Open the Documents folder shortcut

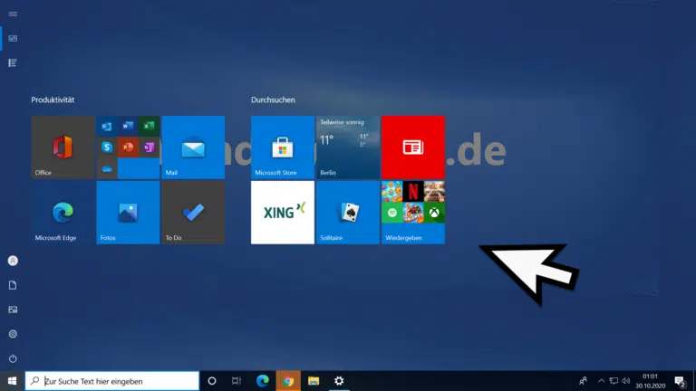coord(13,285)
